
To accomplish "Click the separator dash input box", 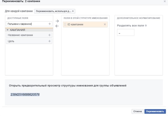I will 125,32.
